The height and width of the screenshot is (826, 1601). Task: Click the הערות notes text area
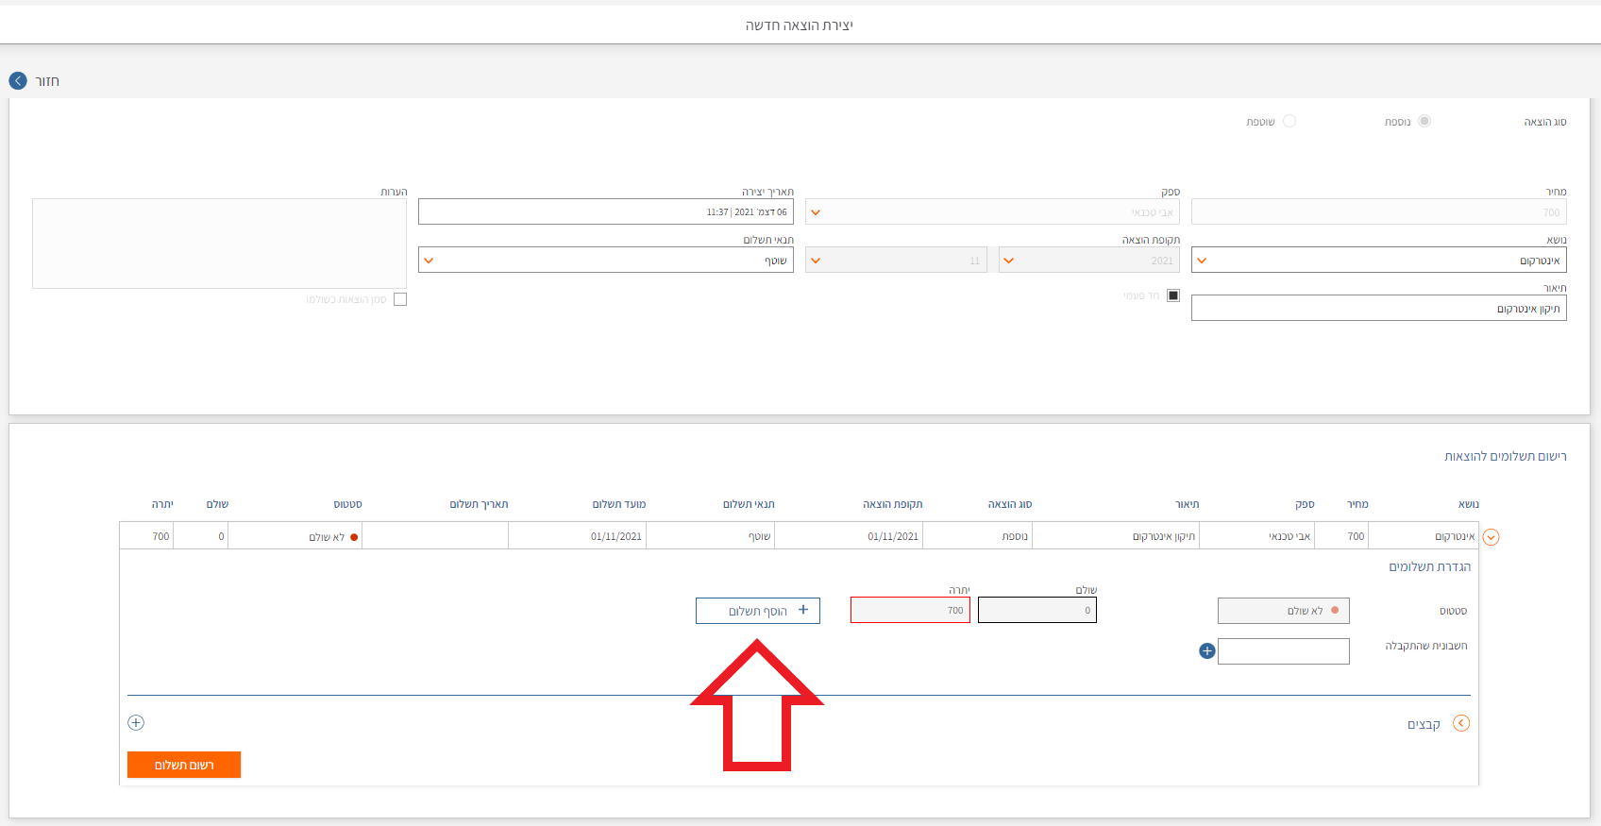point(219,243)
